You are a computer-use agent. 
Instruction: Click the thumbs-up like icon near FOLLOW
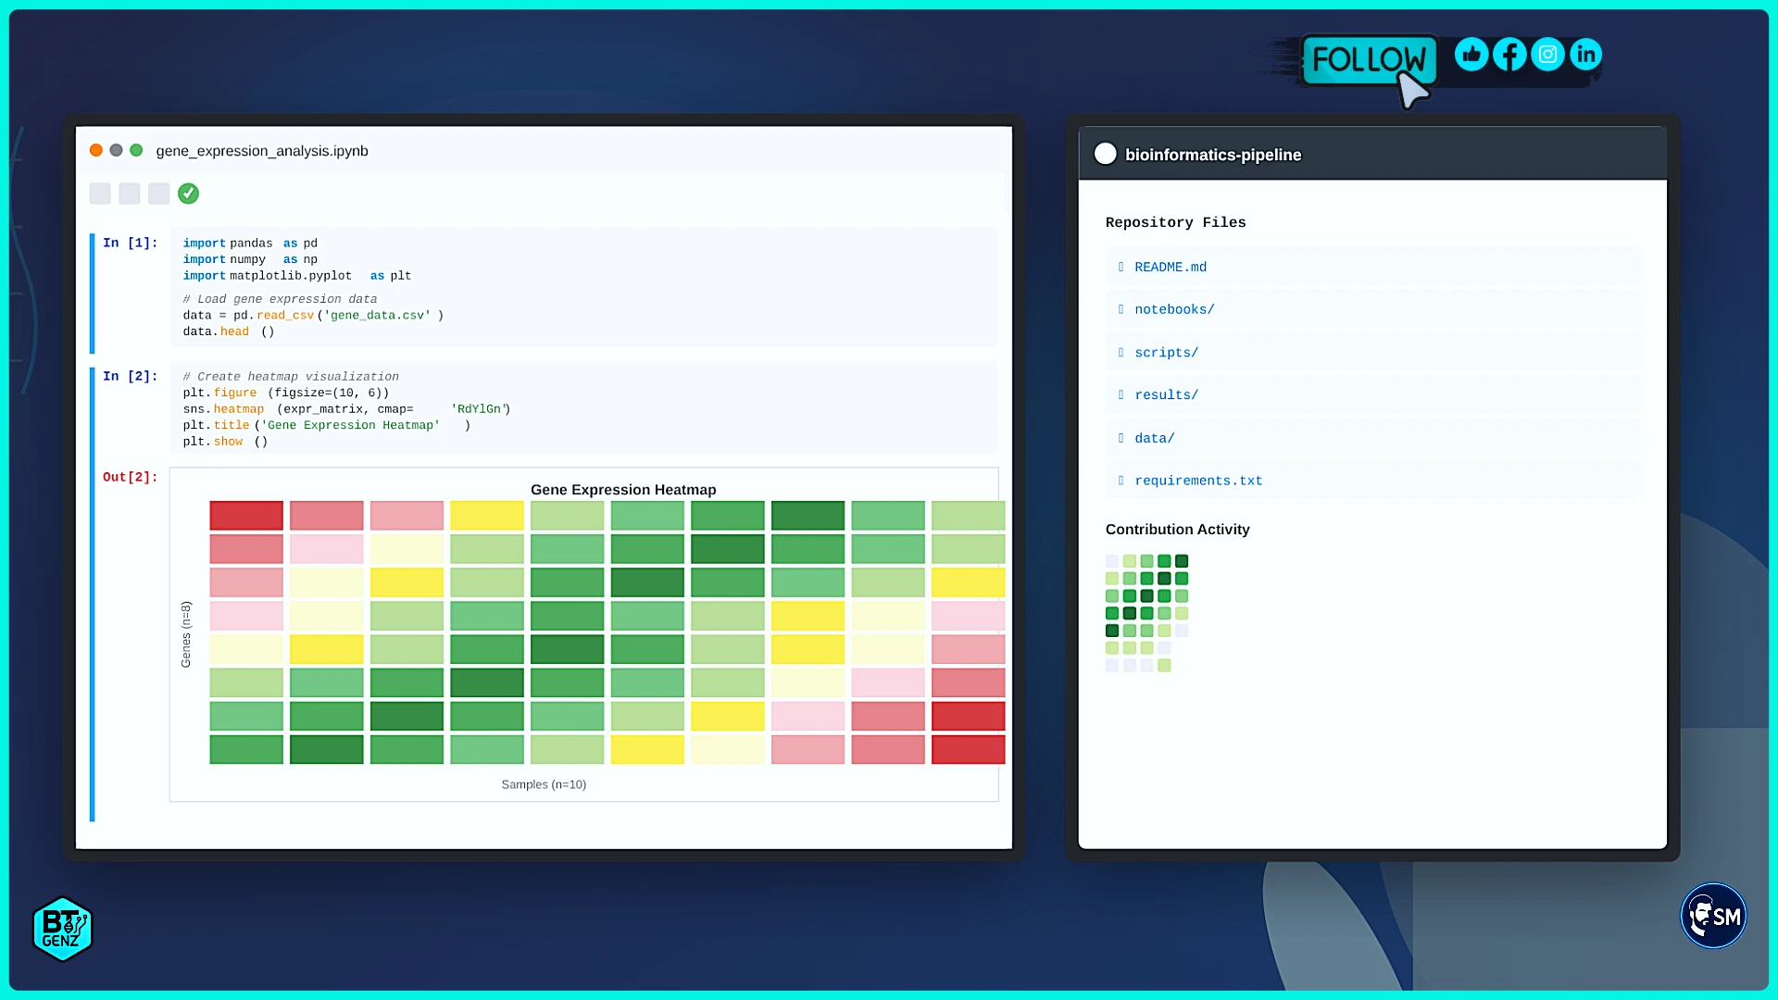click(x=1471, y=54)
